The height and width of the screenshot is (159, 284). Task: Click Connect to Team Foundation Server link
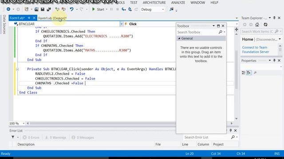[256, 49]
